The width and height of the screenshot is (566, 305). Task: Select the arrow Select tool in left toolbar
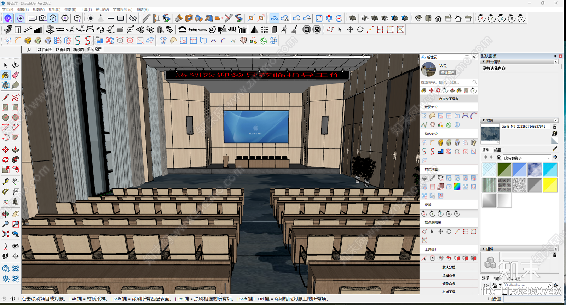(x=5, y=65)
